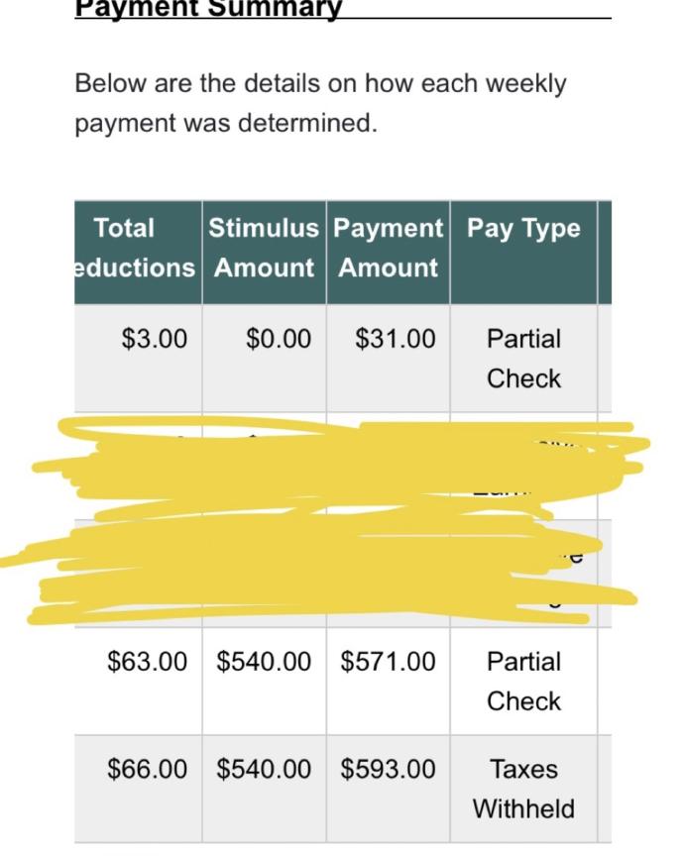Click the $3.00 total deductions cell
The width and height of the screenshot is (684, 856).
click(x=138, y=358)
